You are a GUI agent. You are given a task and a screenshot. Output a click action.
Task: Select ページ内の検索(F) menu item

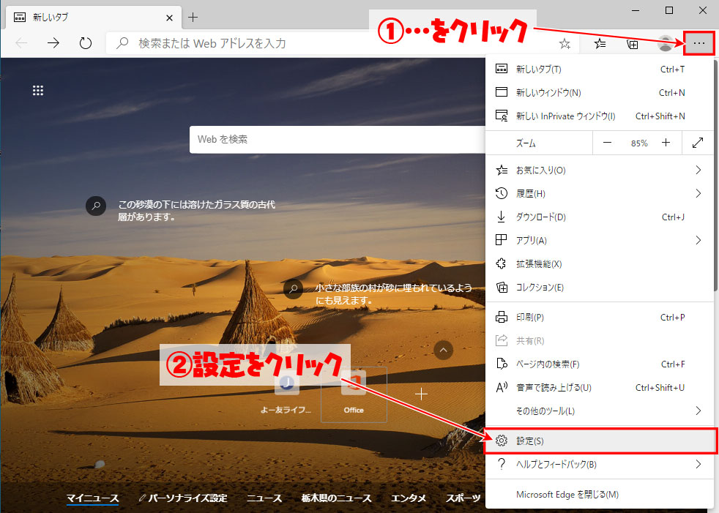(598, 364)
